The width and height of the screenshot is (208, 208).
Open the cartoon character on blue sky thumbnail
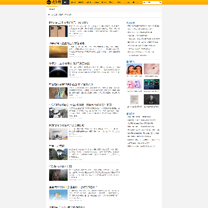pos(58,195)
